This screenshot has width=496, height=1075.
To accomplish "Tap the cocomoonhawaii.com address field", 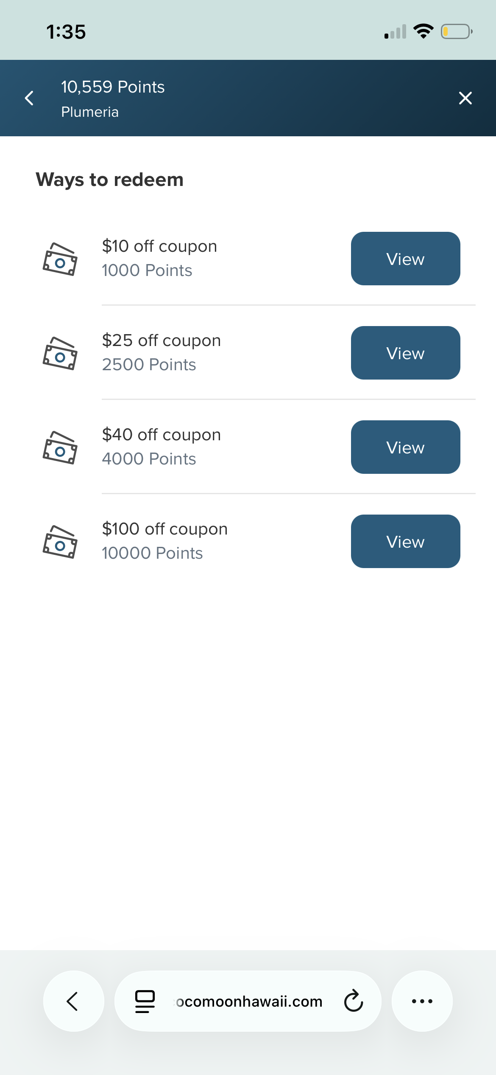I will tap(249, 1001).
